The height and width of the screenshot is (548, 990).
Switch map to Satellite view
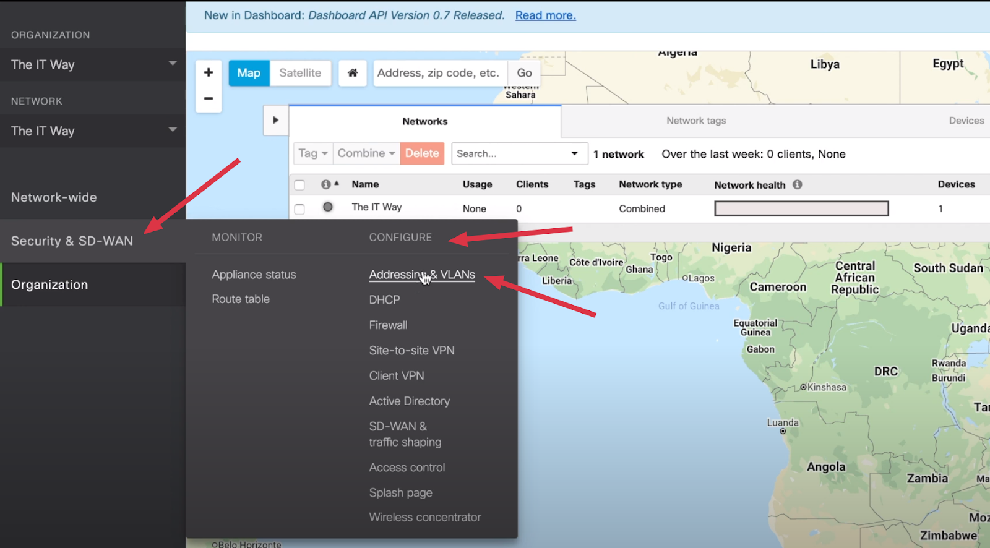click(300, 73)
